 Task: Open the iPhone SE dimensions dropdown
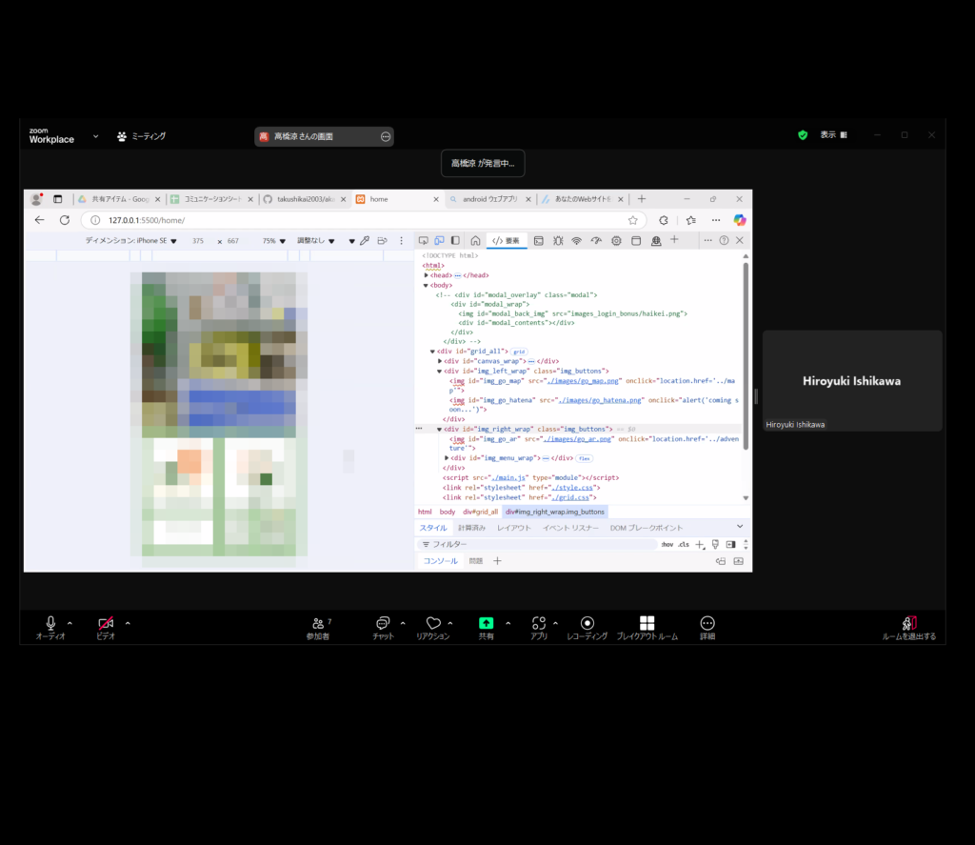pyautogui.click(x=131, y=241)
